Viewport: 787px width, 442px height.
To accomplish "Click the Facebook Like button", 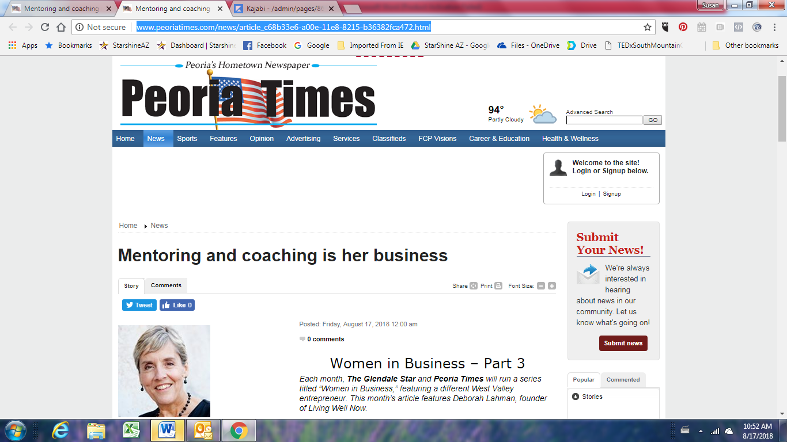I will 177,305.
